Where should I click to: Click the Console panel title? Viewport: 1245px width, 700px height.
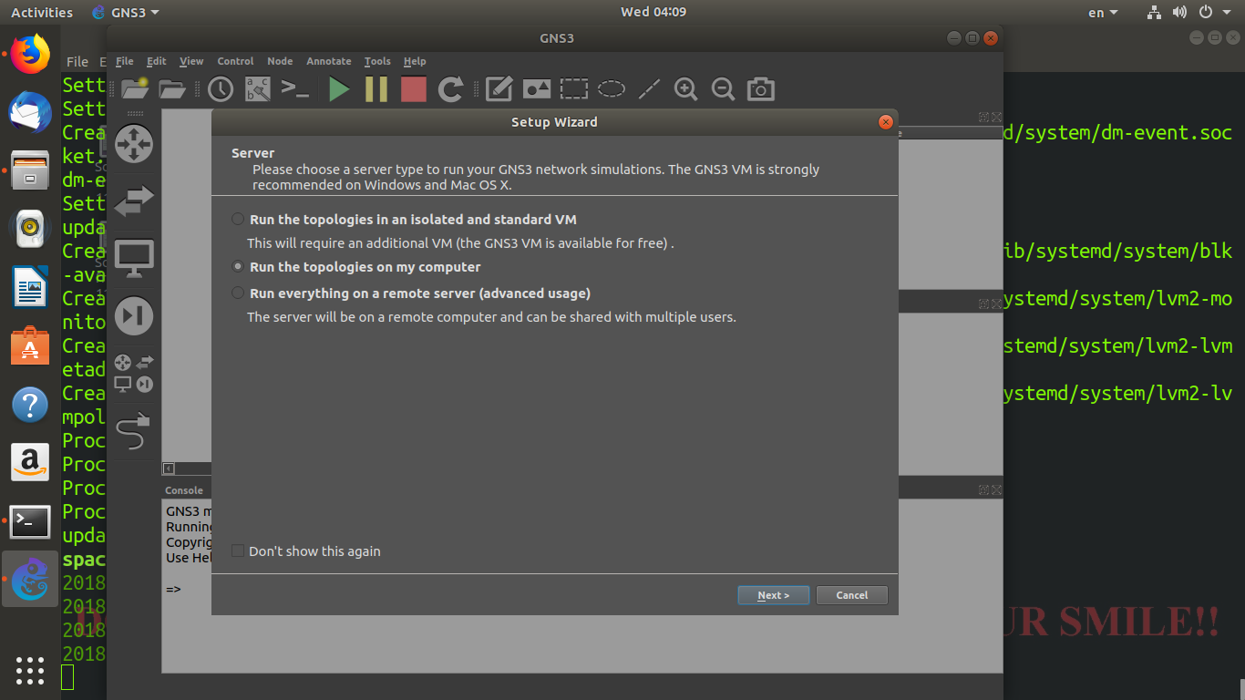click(x=184, y=490)
